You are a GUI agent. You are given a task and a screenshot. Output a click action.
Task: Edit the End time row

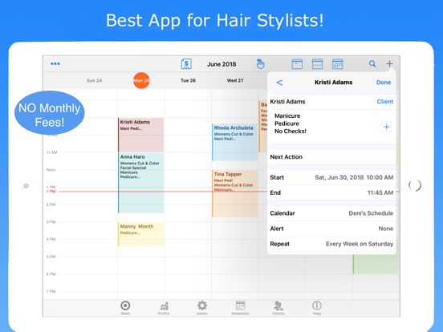pos(331,192)
